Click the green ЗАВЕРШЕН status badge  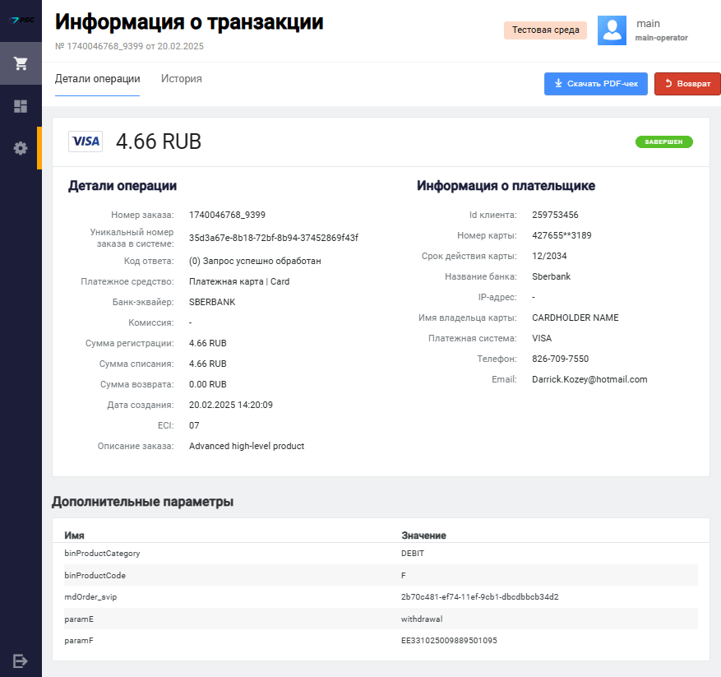663,141
